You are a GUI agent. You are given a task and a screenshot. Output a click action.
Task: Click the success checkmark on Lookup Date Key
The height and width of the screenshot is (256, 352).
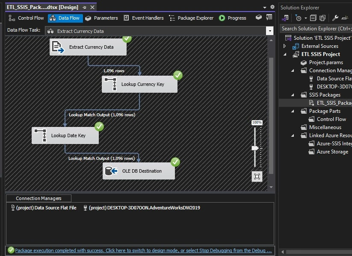click(x=99, y=127)
